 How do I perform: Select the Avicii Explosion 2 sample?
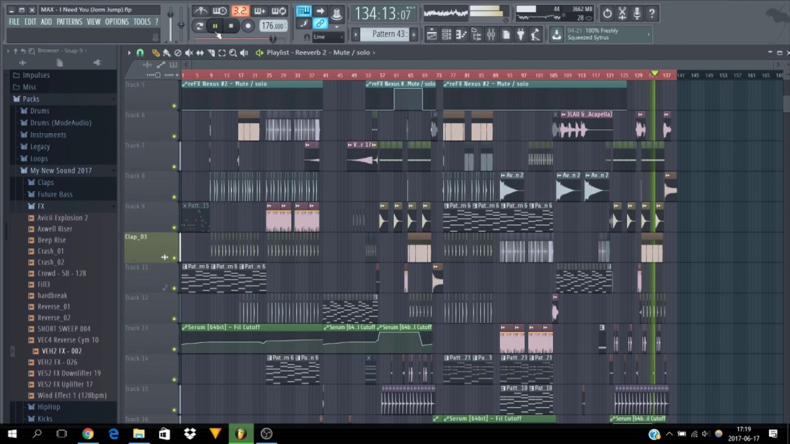coord(62,218)
